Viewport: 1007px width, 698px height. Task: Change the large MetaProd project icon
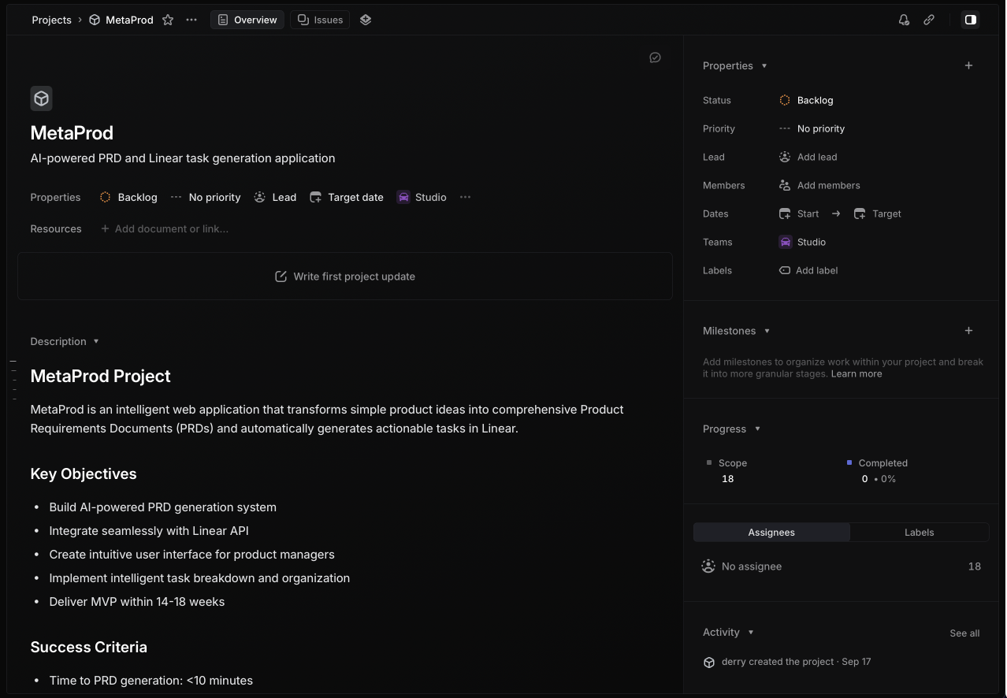(42, 98)
